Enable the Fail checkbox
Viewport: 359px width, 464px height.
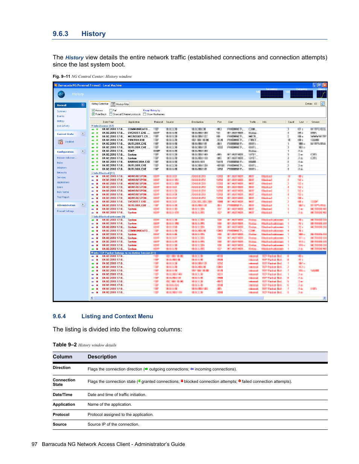click(x=111, y=110)
